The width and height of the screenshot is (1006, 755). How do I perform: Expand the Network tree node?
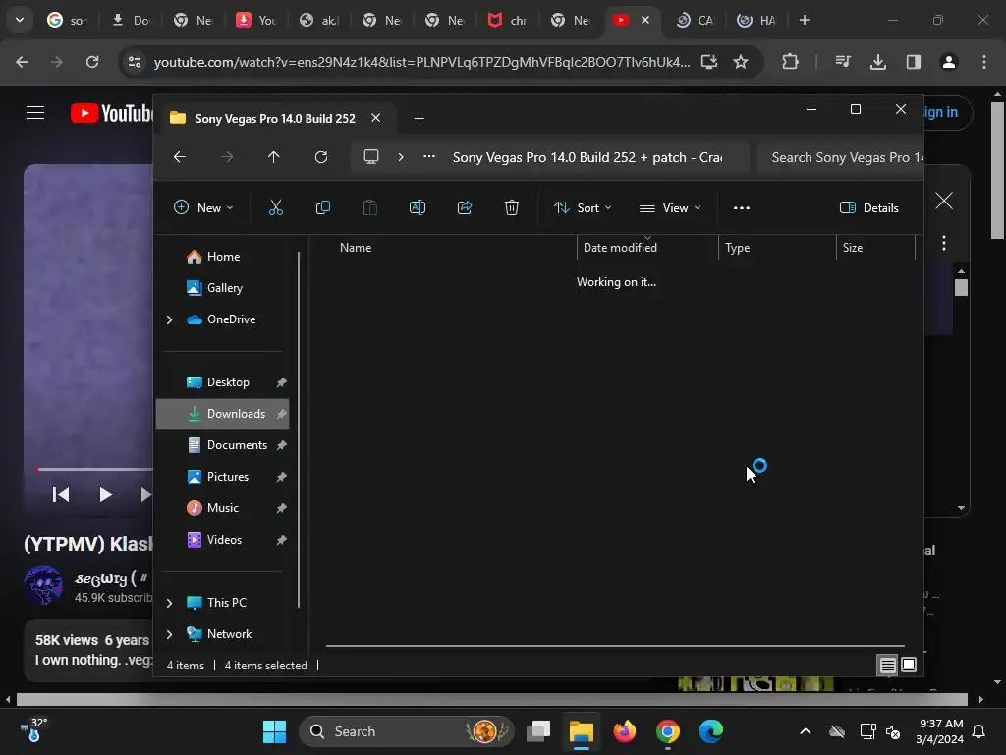169,634
